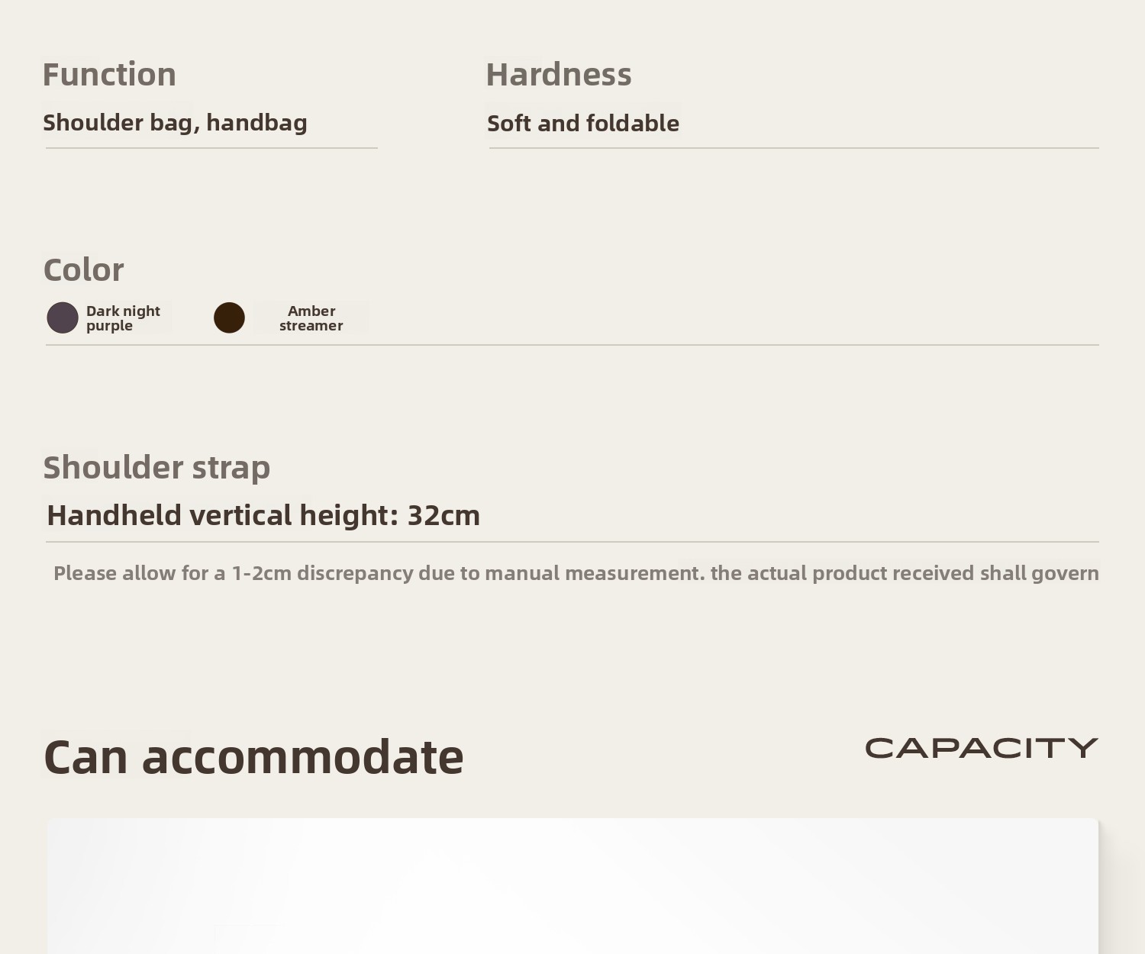
Task: Click the divider line under Soft and foldable
Action: click(x=794, y=148)
